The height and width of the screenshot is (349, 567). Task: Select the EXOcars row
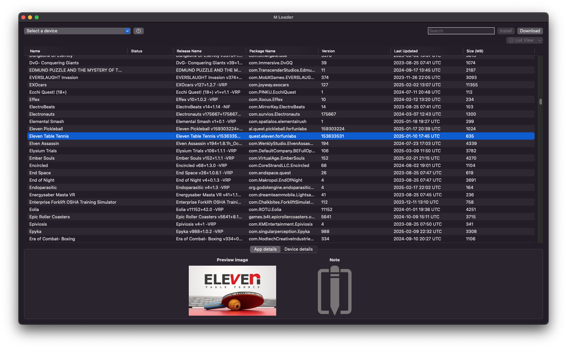[281, 85]
